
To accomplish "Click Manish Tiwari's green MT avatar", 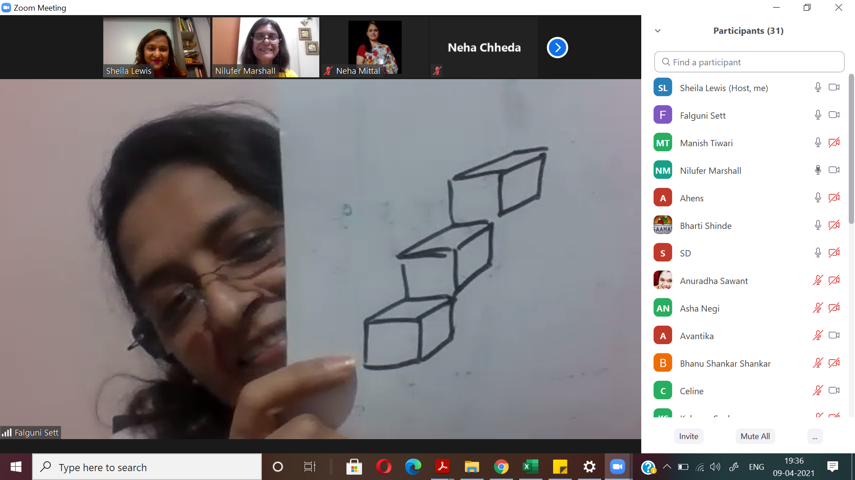I will (663, 143).
